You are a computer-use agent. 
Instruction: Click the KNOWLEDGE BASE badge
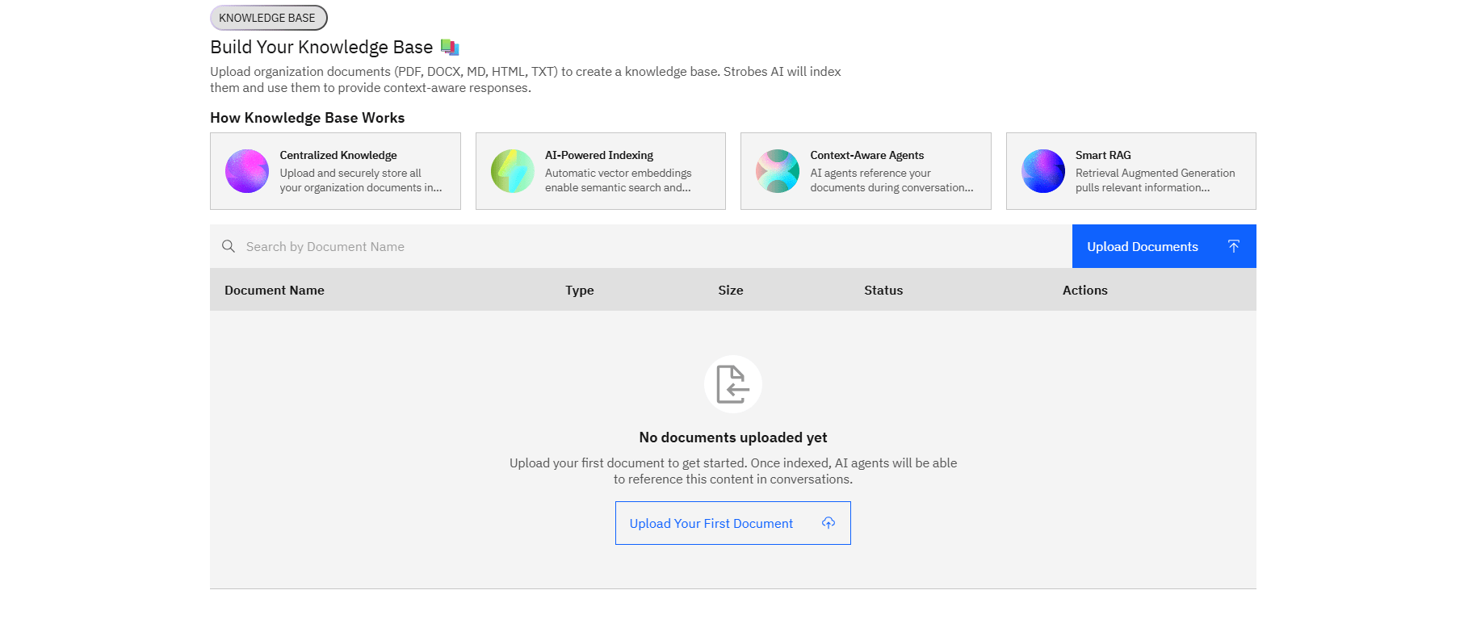[x=269, y=18]
